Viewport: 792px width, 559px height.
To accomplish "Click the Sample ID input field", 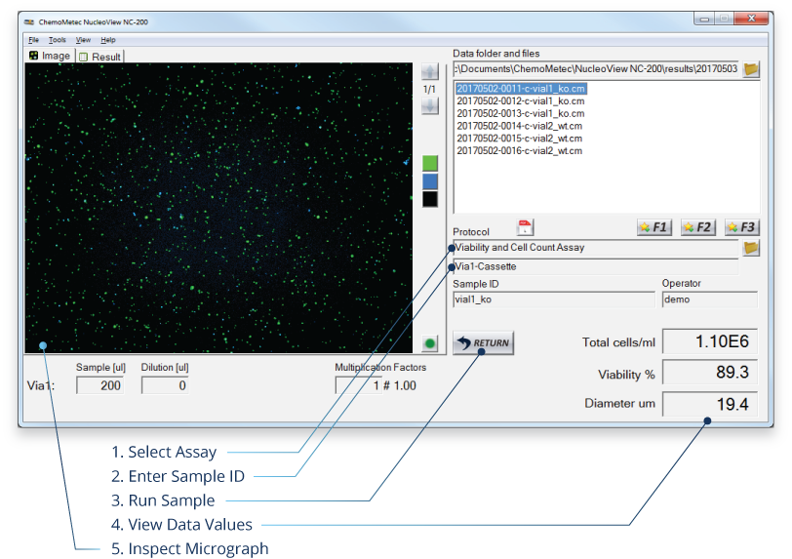I will (554, 299).
